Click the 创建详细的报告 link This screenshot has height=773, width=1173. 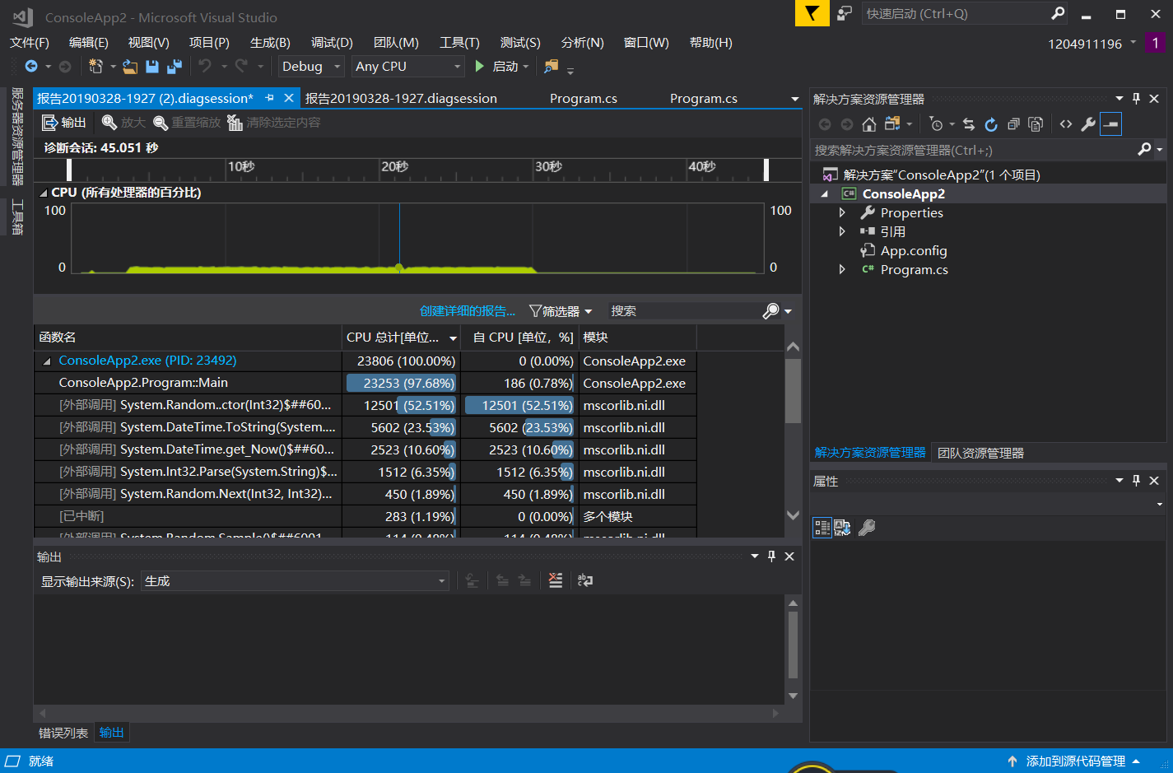coord(468,311)
